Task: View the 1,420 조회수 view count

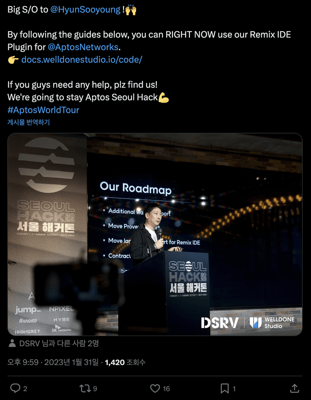Action: 125,362
